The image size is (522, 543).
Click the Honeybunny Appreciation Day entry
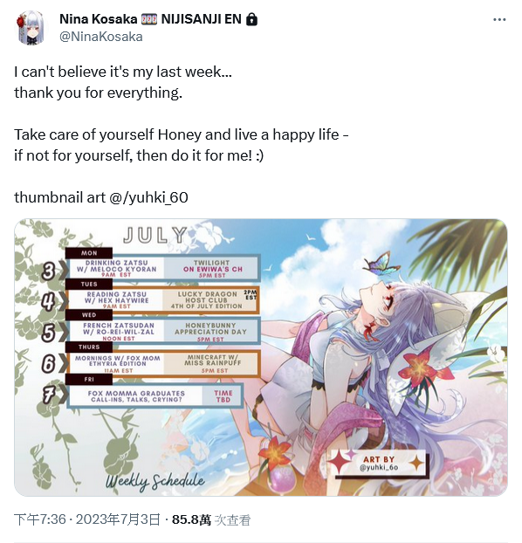(x=210, y=332)
